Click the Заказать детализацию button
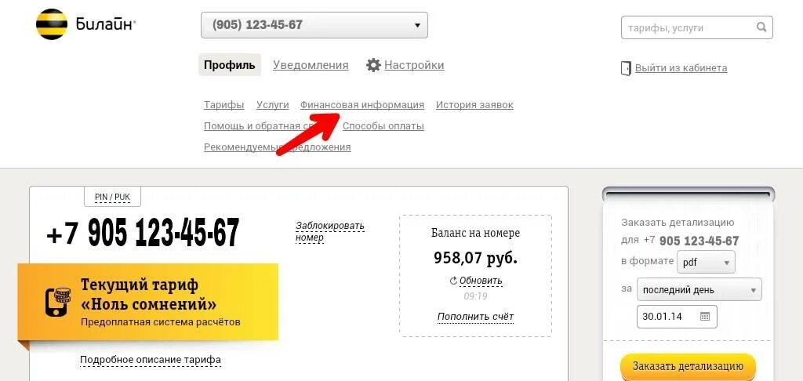This screenshot has height=381, width=803. 688,366
